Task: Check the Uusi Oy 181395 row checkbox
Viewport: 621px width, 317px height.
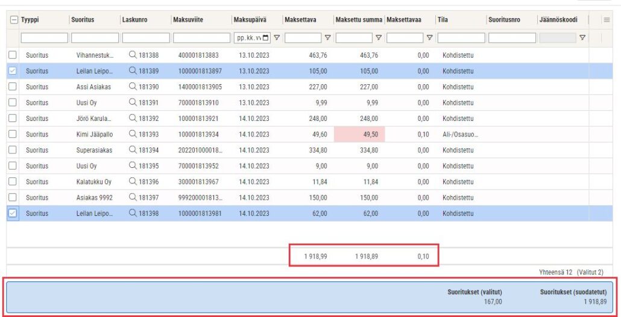Action: click(13, 166)
